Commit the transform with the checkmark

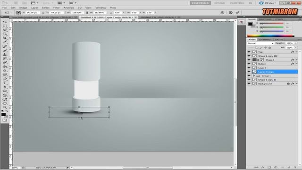(237, 13)
